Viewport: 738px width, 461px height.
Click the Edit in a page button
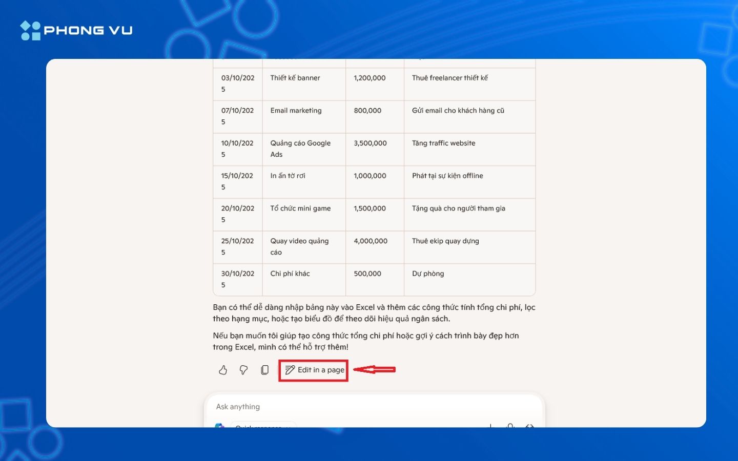tap(314, 370)
